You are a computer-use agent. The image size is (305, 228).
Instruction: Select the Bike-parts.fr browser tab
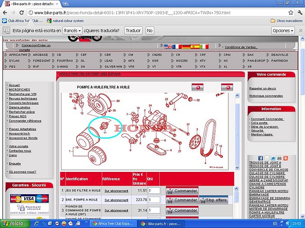tap(32, 4)
